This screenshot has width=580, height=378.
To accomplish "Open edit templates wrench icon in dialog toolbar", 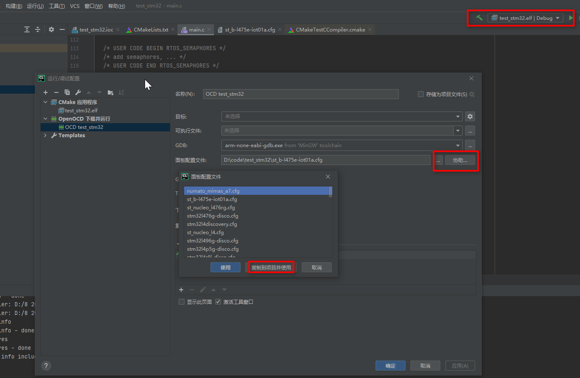I will (x=78, y=92).
